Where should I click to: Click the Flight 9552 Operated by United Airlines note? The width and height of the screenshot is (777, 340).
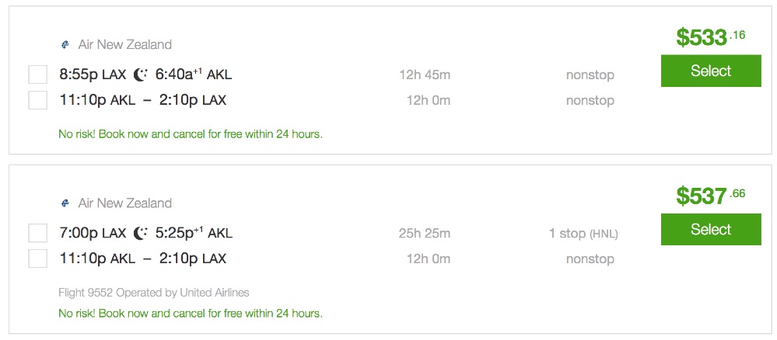(154, 293)
